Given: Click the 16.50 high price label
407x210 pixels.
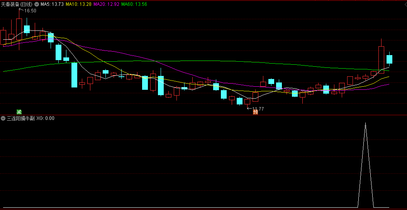Looking at the screenshot, I should coord(31,11).
